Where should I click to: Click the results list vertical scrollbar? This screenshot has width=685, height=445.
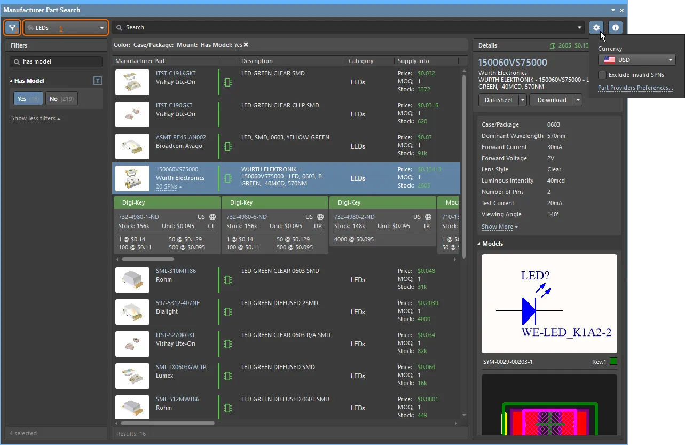click(x=463, y=166)
